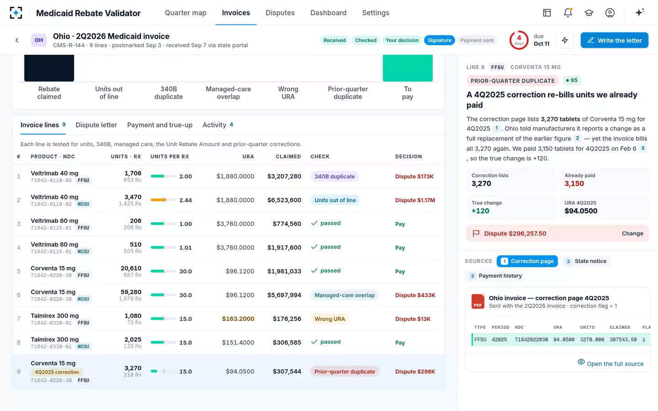Open notifications with the bell icon
This screenshot has width=658, height=411.
tap(568, 13)
